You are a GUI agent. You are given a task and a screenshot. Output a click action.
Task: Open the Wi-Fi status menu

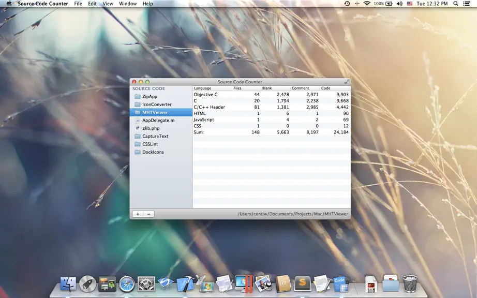367,4
